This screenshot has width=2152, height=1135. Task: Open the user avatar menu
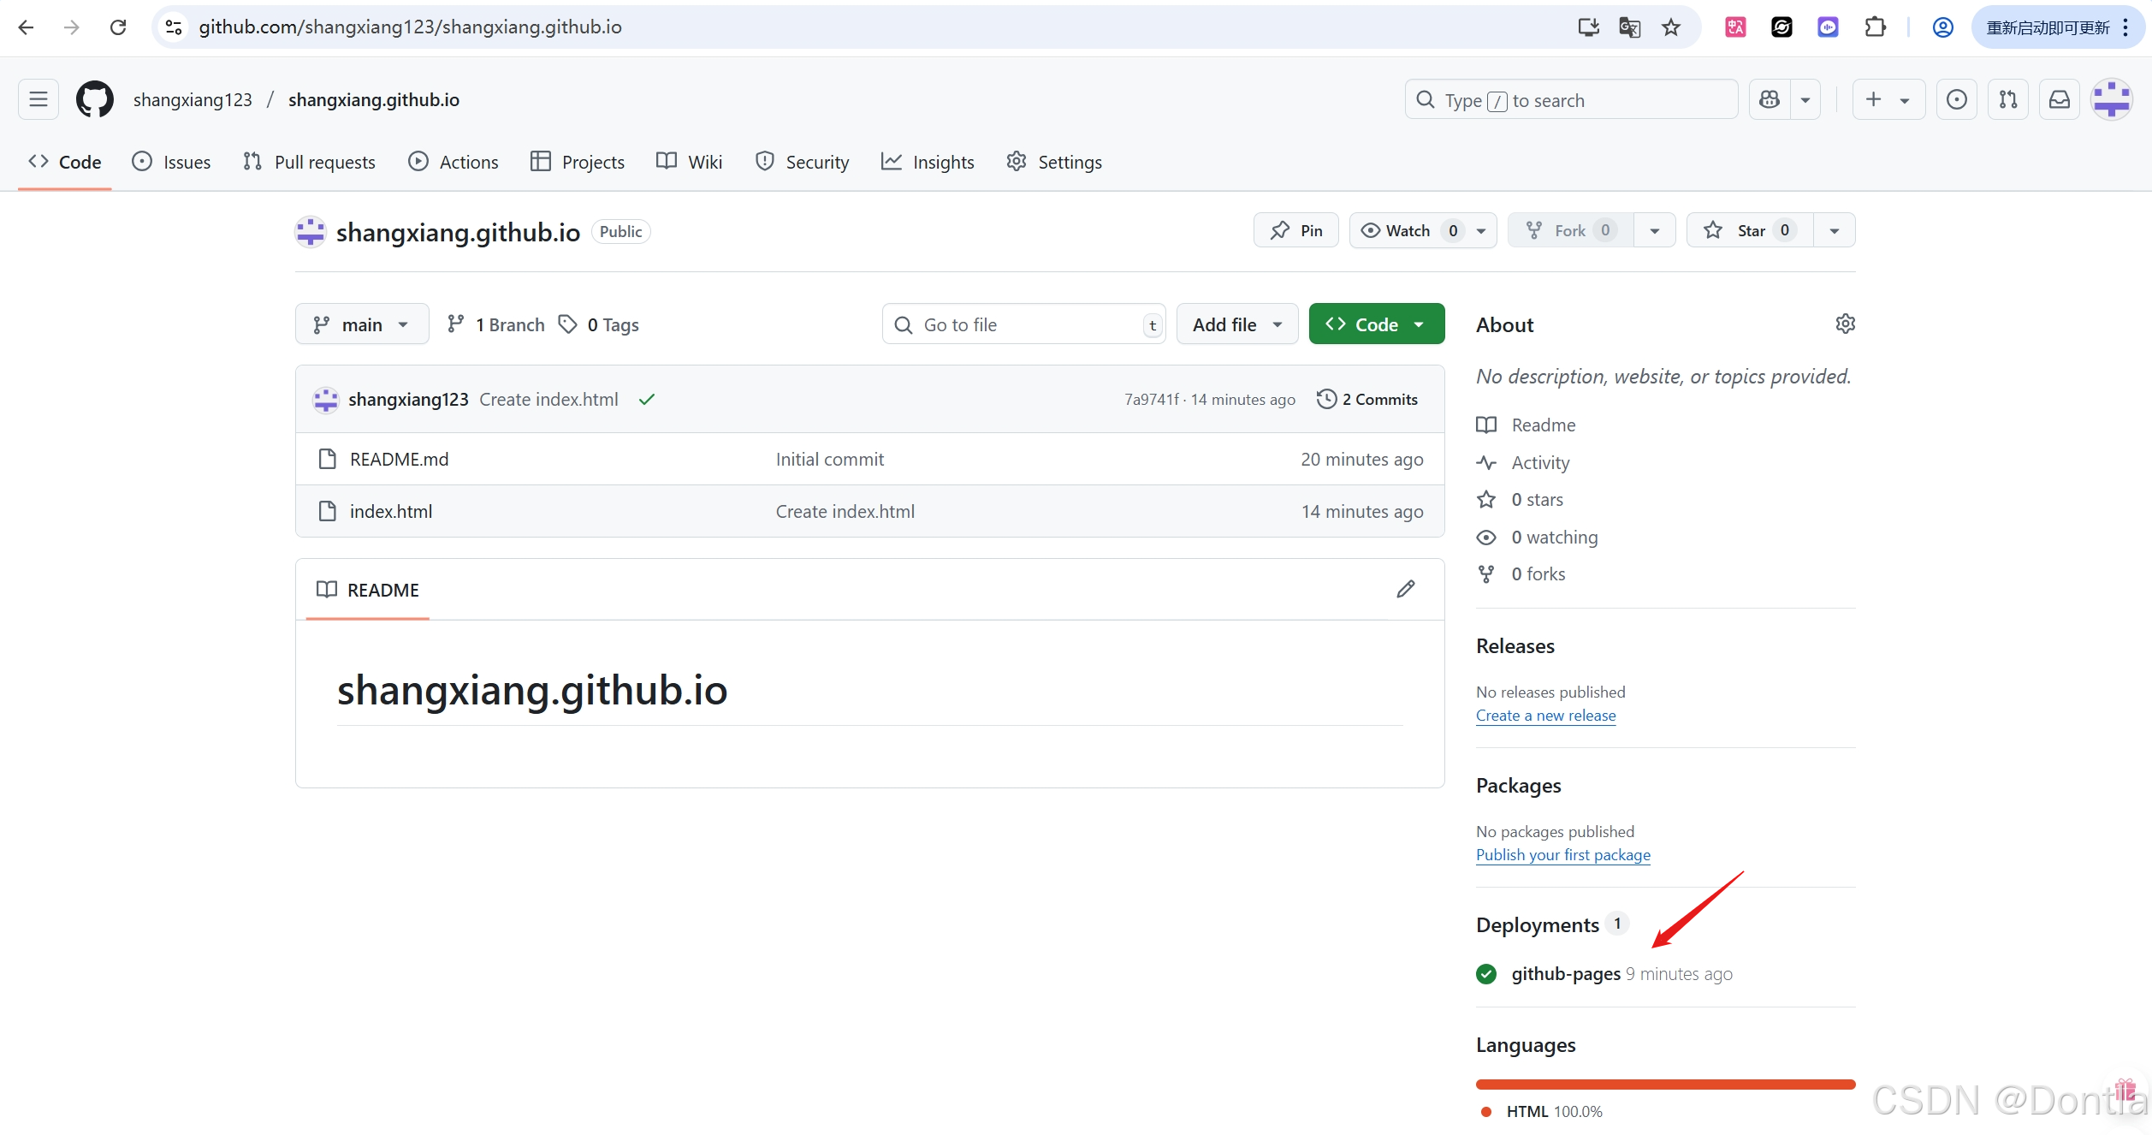pos(2111,100)
